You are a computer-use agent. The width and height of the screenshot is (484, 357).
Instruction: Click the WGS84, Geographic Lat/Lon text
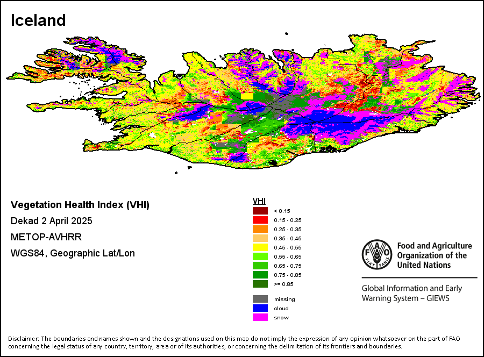73,253
